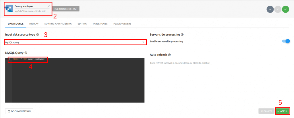Viewport: 294px width, 118px height.
Task: Click help icon next to Input data source type
Action: point(38,35)
